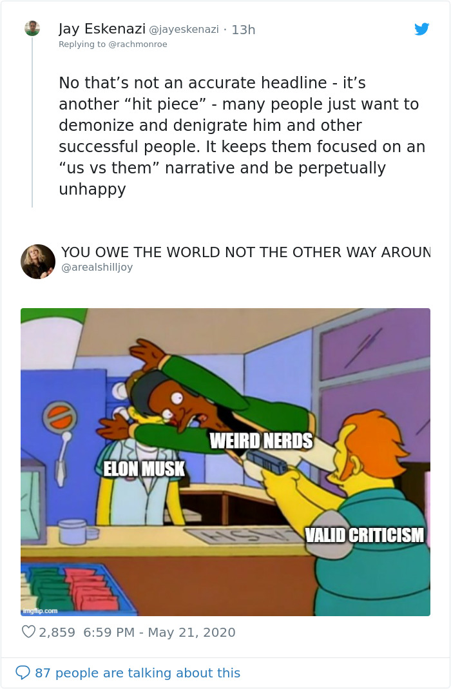Click the Twitter bird logo icon
This screenshot has height=689, width=451.
(421, 29)
